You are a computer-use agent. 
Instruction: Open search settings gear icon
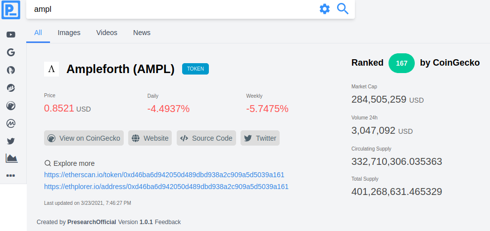[324, 9]
